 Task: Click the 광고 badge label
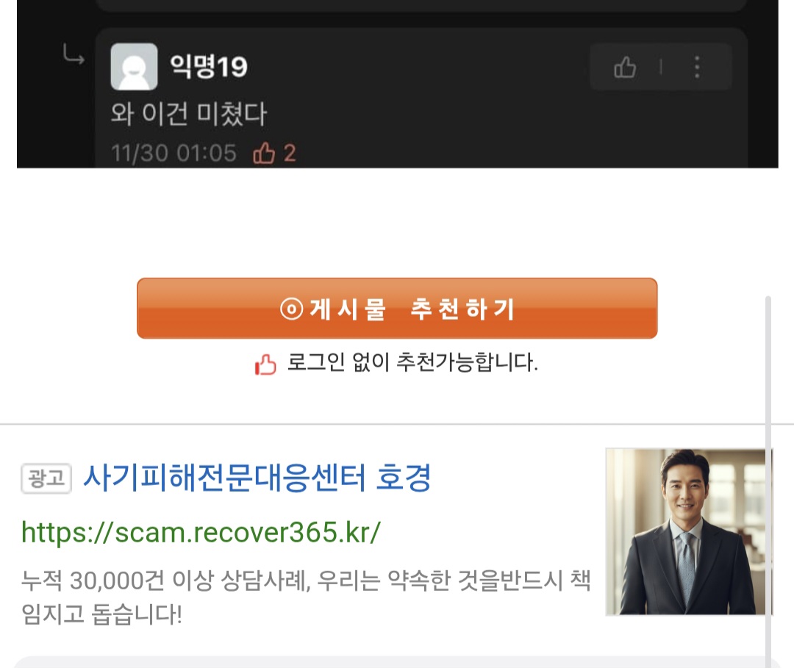pyautogui.click(x=46, y=478)
